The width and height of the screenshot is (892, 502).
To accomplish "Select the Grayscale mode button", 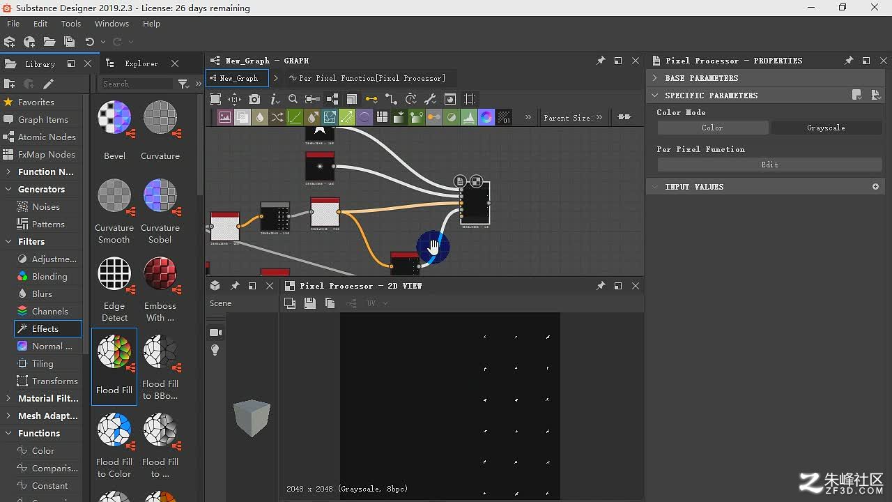I will 826,128.
